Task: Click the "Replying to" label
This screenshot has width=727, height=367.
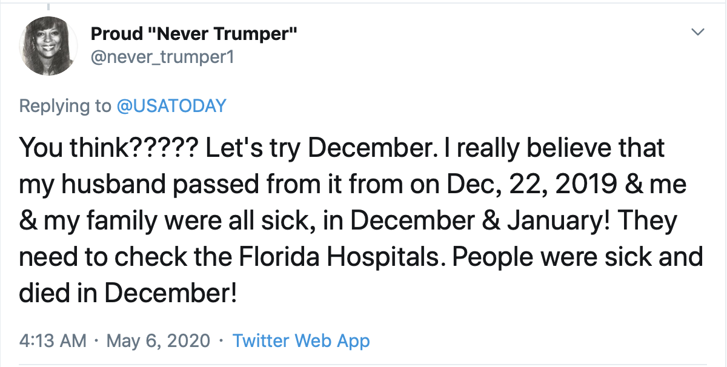Action: click(65, 106)
